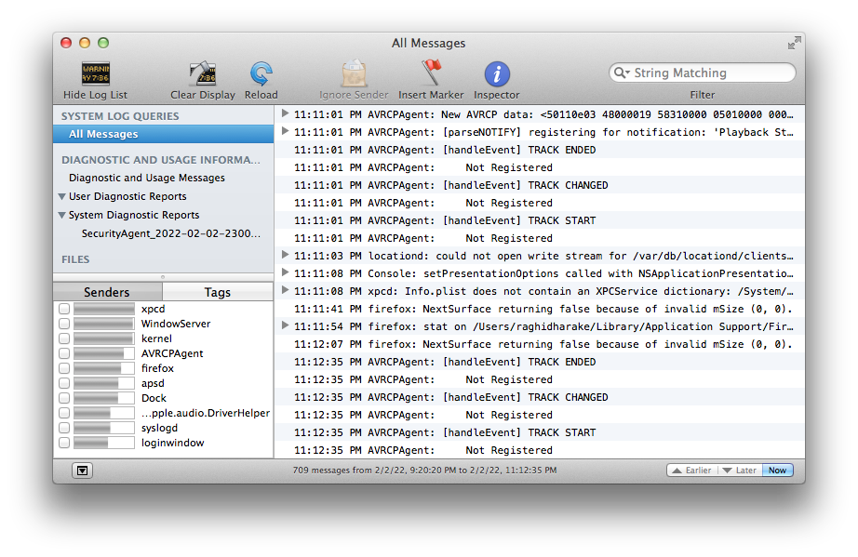858x557 pixels.
Task: Select the 11:12:35 TRACK CHANGED log row
Action: point(540,397)
